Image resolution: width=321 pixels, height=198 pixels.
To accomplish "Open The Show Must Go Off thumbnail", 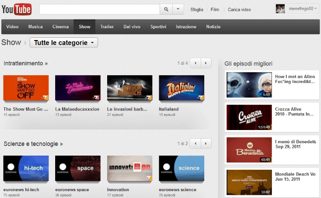I will (26, 88).
